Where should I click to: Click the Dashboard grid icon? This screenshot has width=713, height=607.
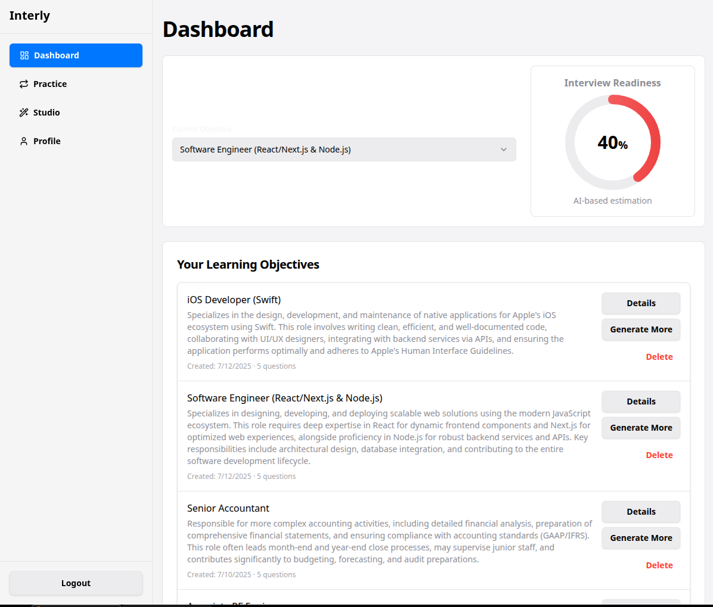coord(23,55)
